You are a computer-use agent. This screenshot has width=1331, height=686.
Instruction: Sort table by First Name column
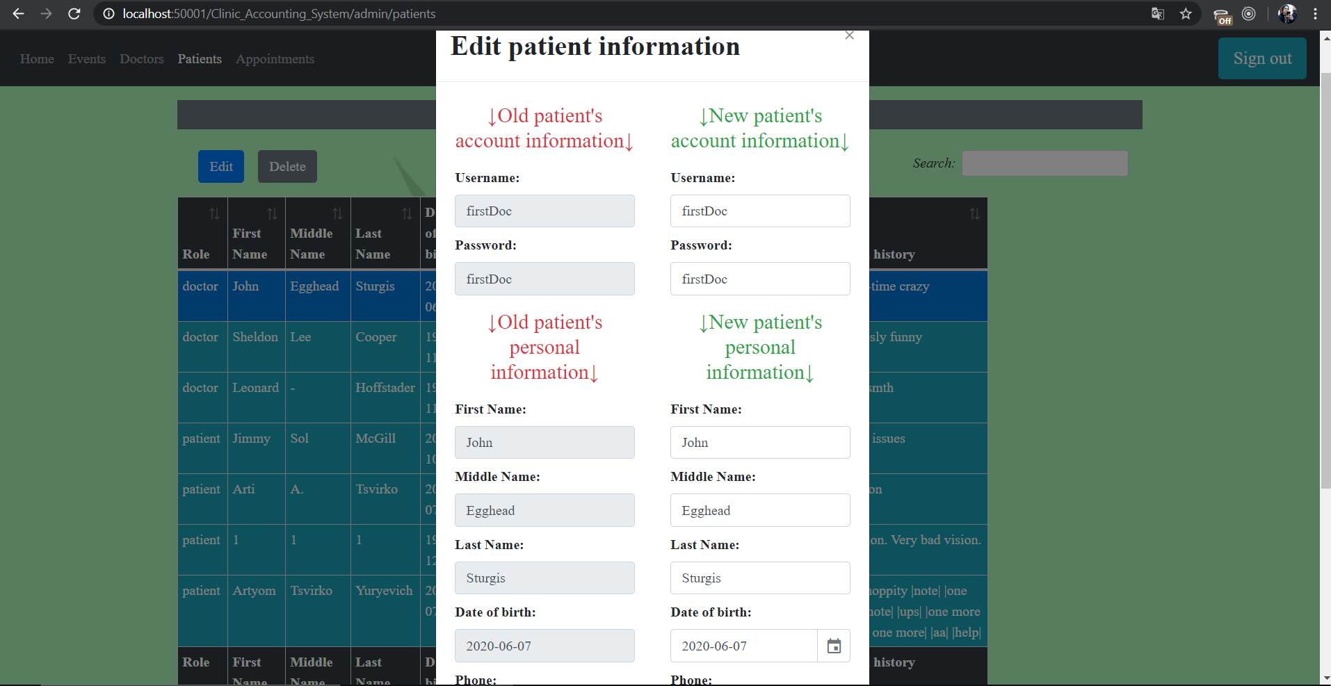point(272,214)
